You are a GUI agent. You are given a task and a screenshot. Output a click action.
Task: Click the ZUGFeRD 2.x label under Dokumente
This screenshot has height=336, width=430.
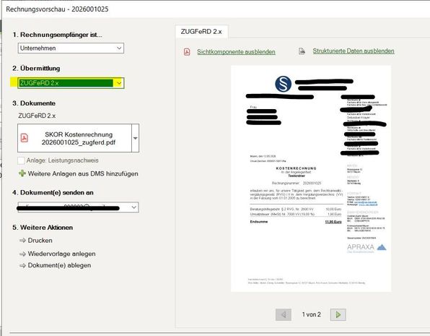[x=37, y=116]
